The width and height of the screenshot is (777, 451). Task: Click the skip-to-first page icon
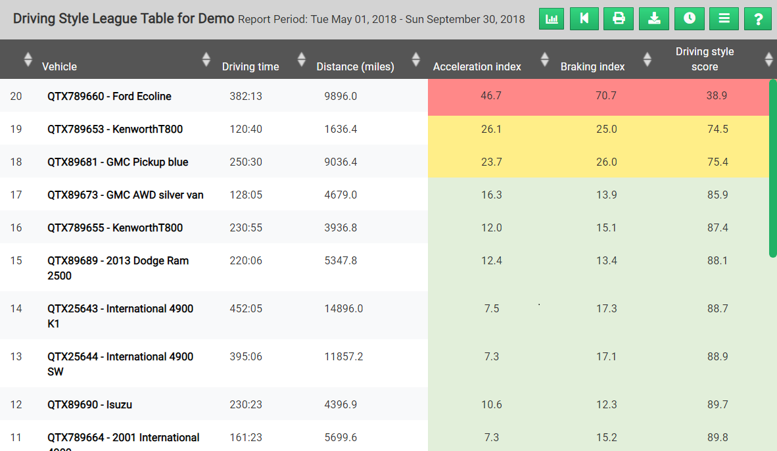(584, 19)
